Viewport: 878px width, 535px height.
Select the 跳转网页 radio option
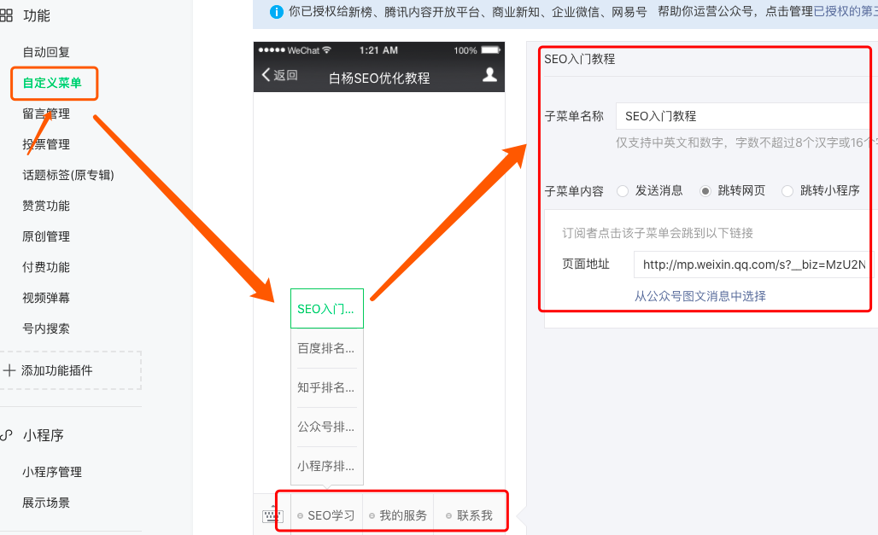coord(707,191)
